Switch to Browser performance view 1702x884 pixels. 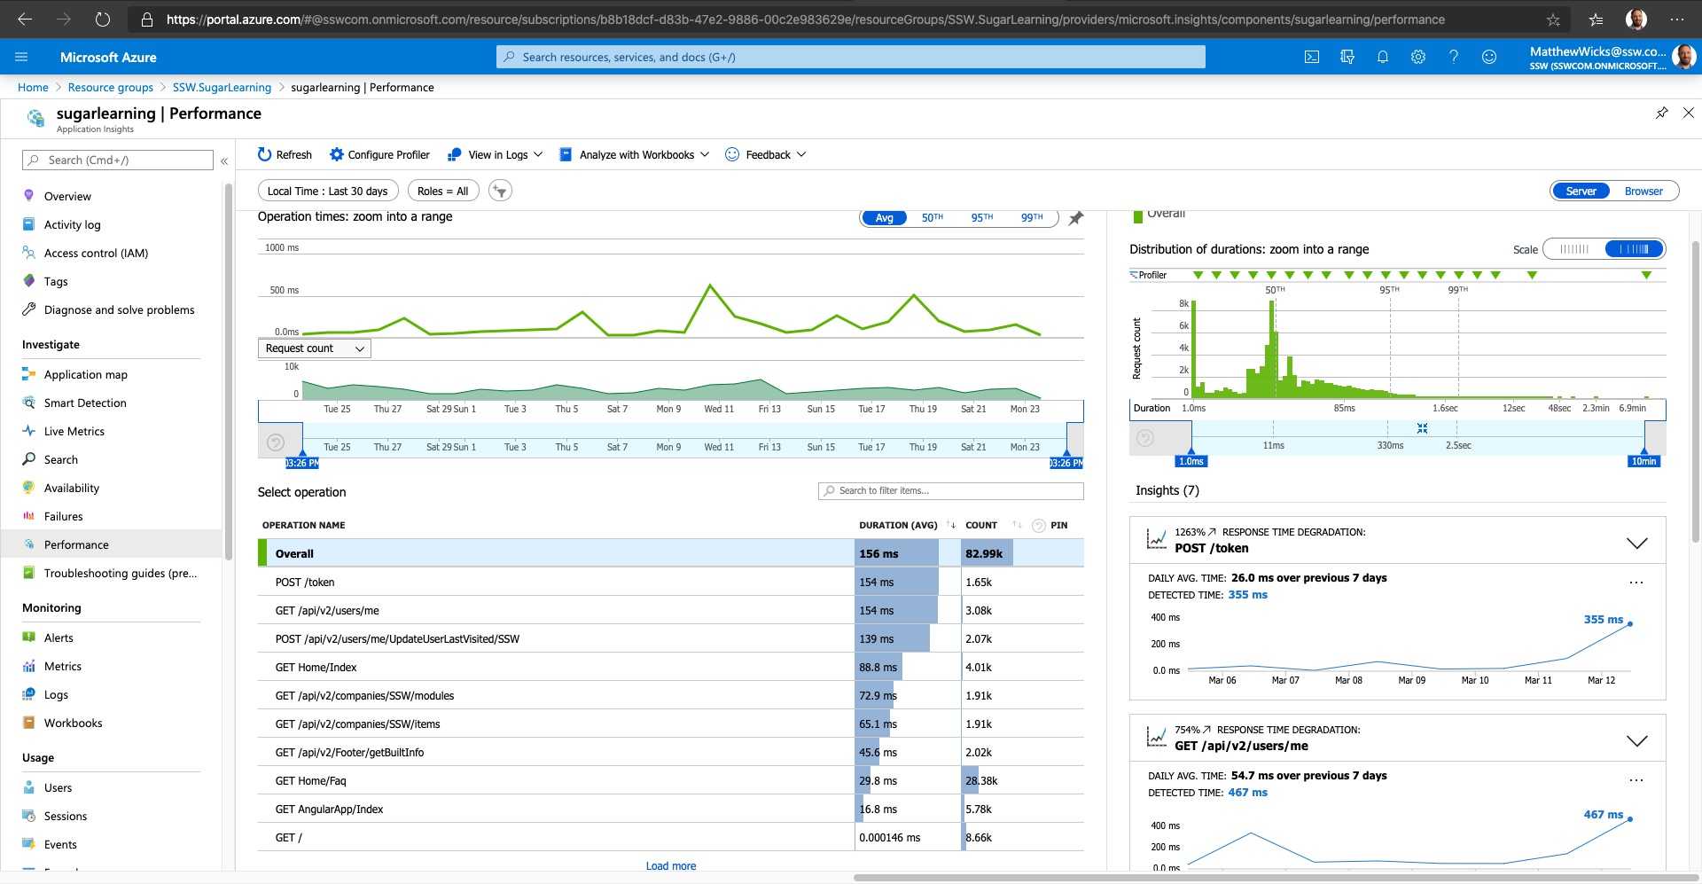coord(1643,192)
